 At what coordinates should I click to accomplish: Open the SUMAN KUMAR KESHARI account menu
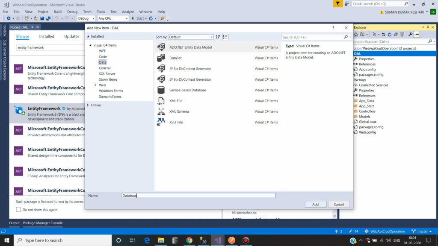(404, 12)
